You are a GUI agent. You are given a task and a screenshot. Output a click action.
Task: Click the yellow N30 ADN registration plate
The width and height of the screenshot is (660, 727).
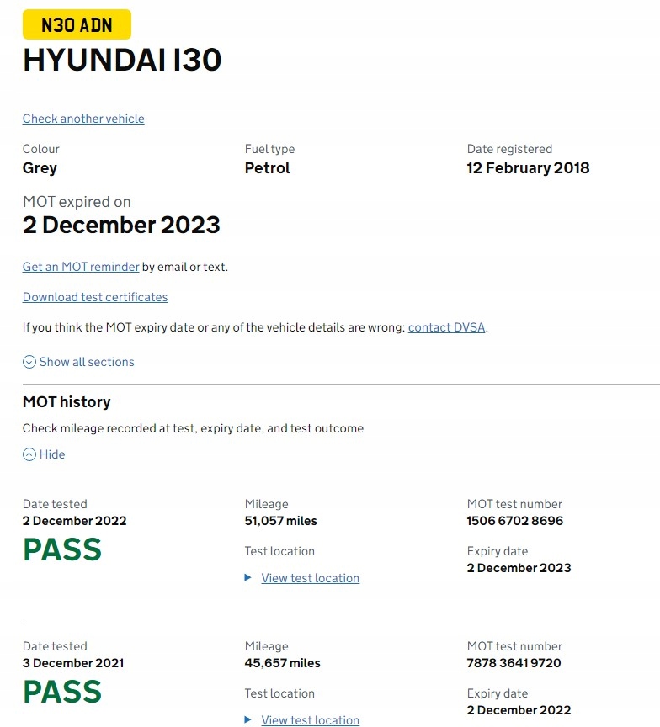77,25
